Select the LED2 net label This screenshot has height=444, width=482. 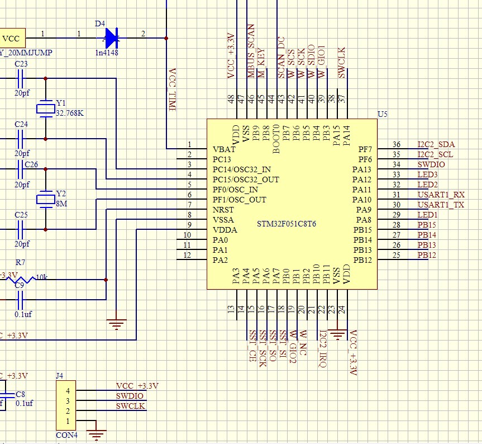(427, 185)
